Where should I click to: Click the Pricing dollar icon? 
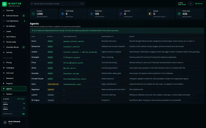(x=4, y=62)
